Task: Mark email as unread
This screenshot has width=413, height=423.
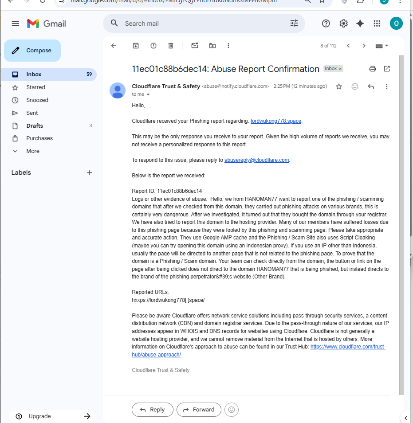Action: click(x=195, y=45)
